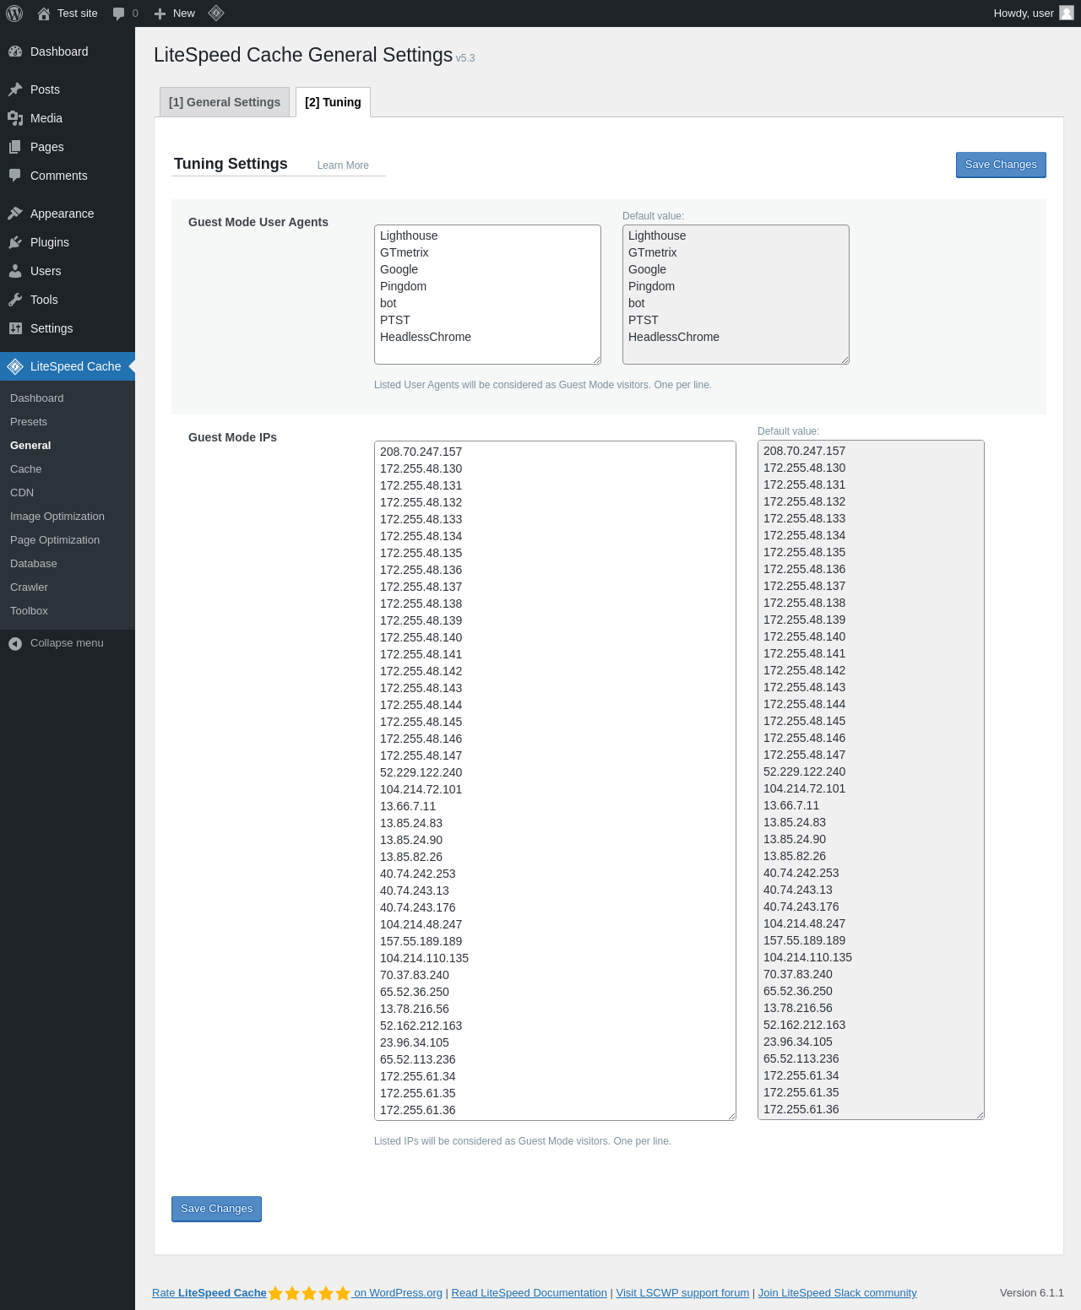This screenshot has width=1081, height=1310.
Task: Go to the Image Optimization submenu
Action: coord(57,517)
